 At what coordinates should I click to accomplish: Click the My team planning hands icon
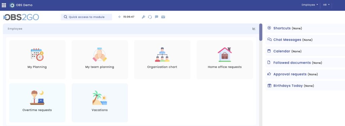point(100,54)
